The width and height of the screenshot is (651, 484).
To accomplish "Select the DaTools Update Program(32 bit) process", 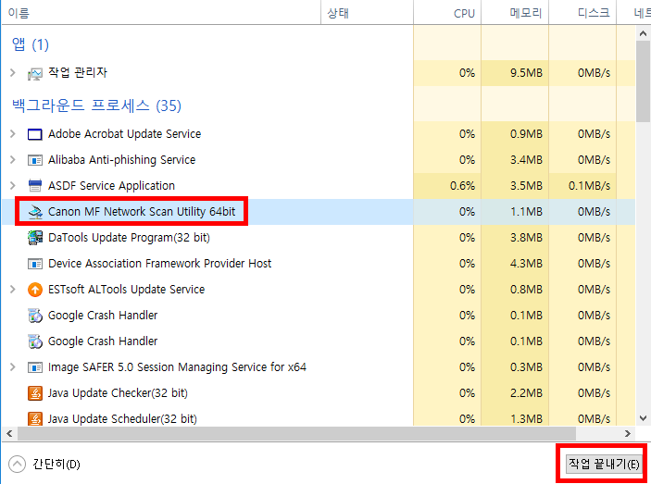I will 129,238.
